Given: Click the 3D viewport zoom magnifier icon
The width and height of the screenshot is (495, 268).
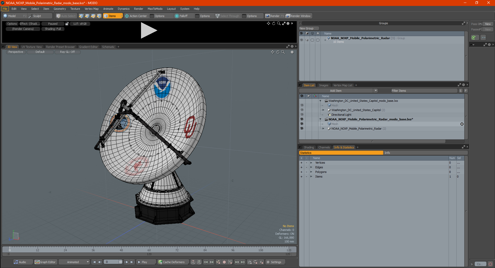Looking at the screenshot, I should click(x=283, y=52).
